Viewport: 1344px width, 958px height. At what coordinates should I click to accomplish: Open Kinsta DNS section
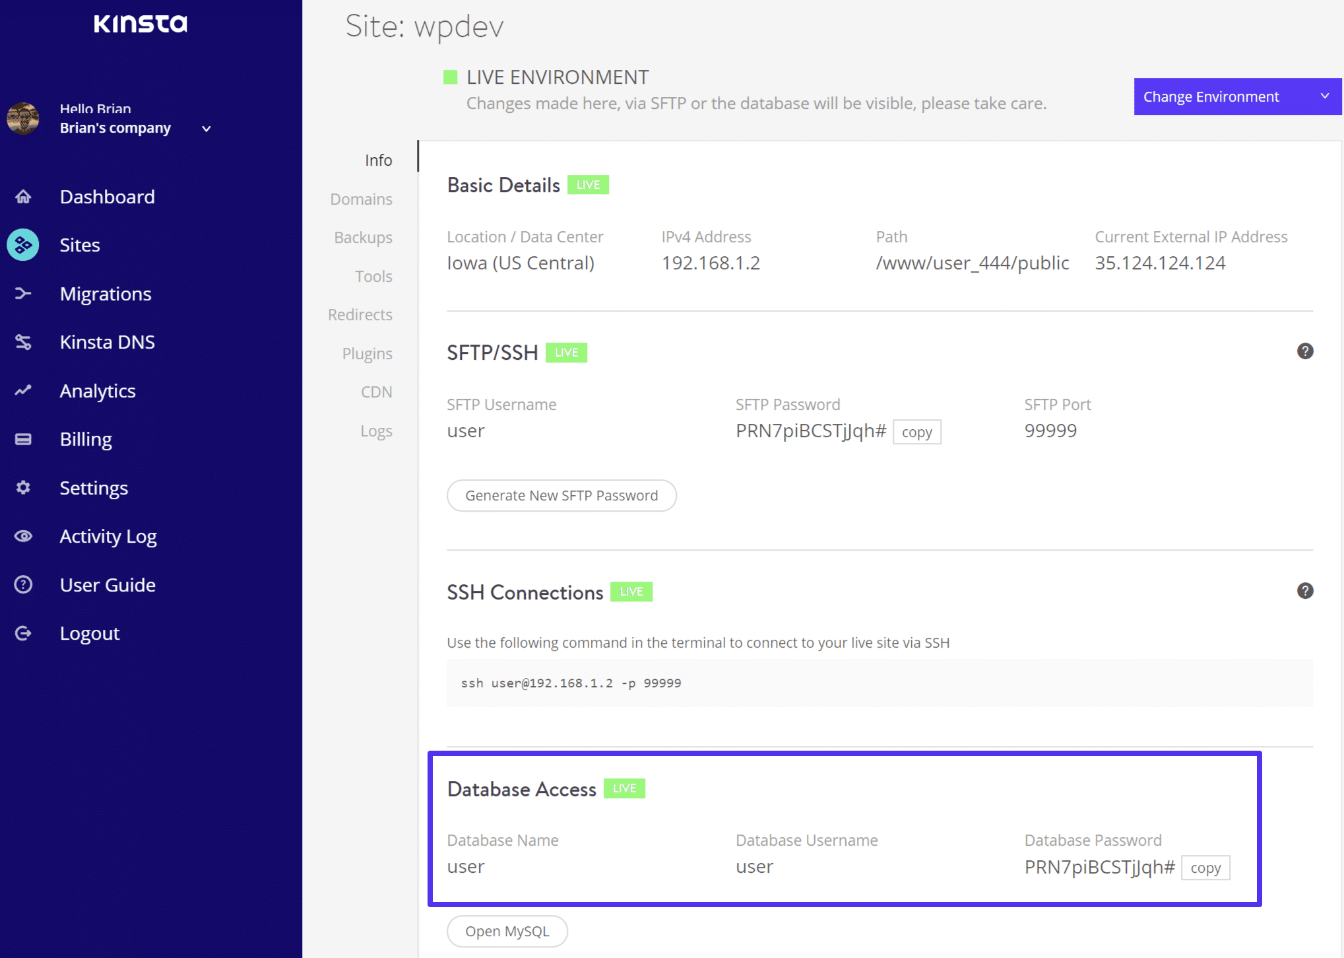[108, 342]
